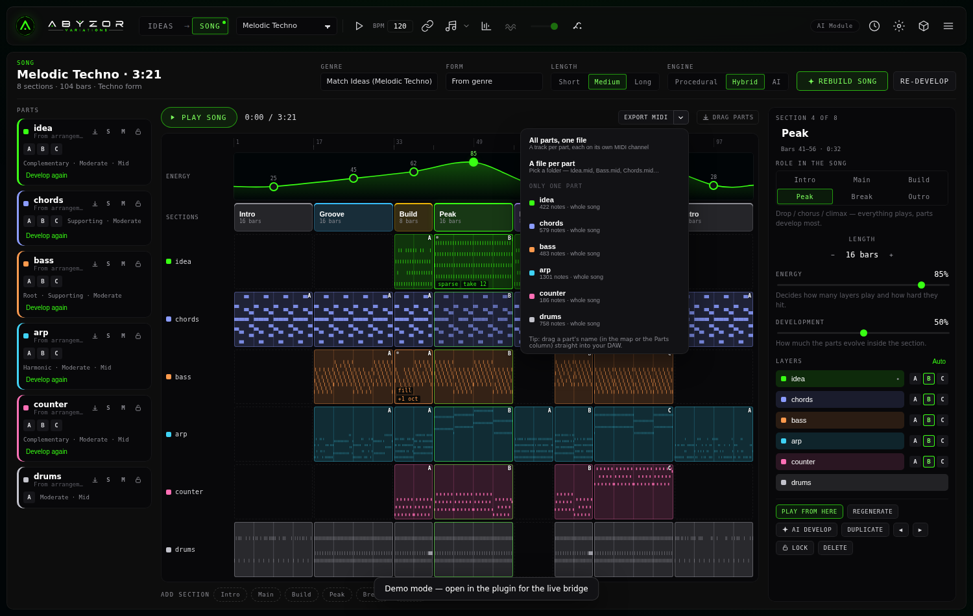Image resolution: width=973 pixels, height=616 pixels.
Task: Click the music notes icon
Action: [x=451, y=26]
